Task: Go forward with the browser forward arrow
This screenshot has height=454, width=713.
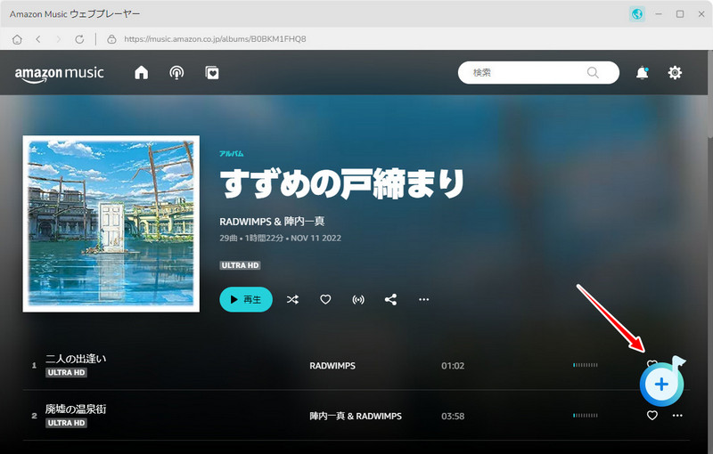Action: point(58,39)
